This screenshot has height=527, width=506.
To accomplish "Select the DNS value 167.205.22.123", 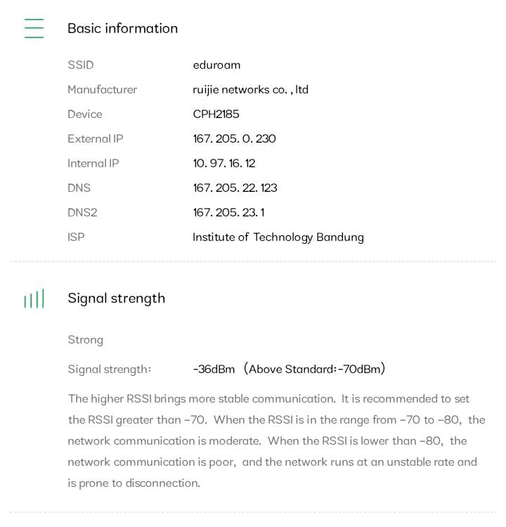I will [x=235, y=188].
